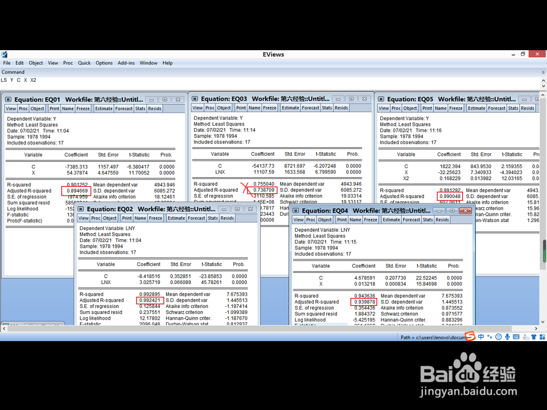
Task: Click Print button in EQ05 window
Action: [427, 108]
